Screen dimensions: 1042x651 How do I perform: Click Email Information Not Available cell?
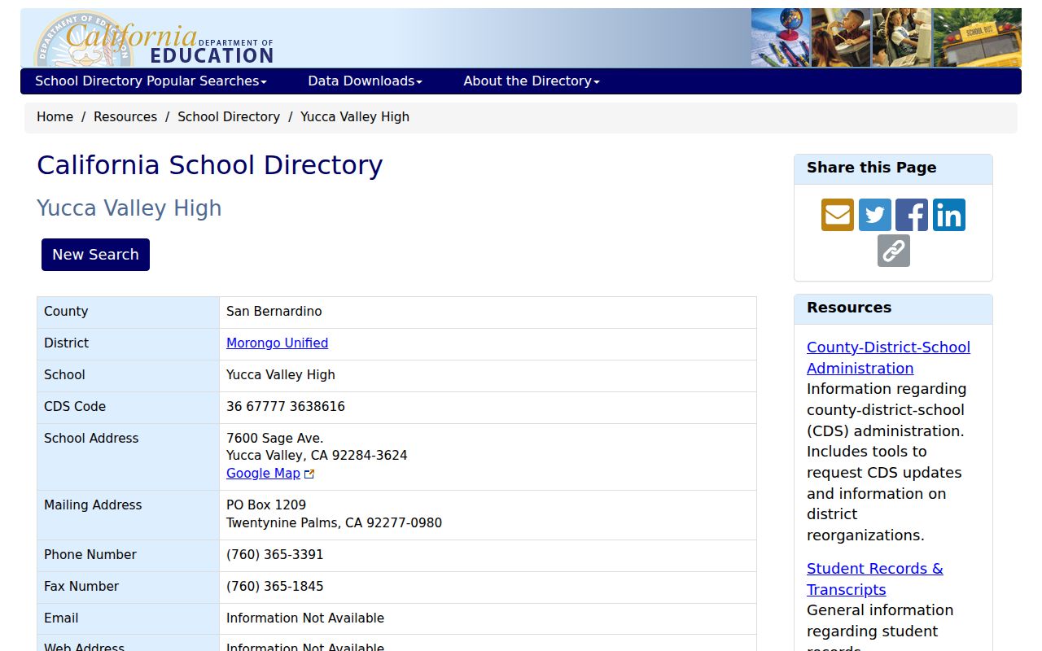(x=488, y=618)
